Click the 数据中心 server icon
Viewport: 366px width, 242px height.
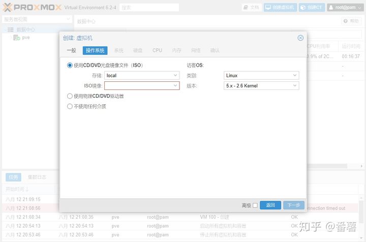[10, 29]
